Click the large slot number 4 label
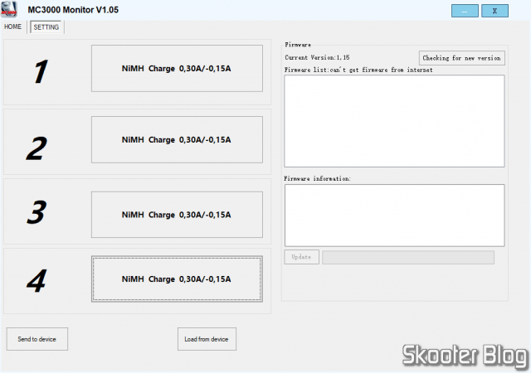 point(37,281)
